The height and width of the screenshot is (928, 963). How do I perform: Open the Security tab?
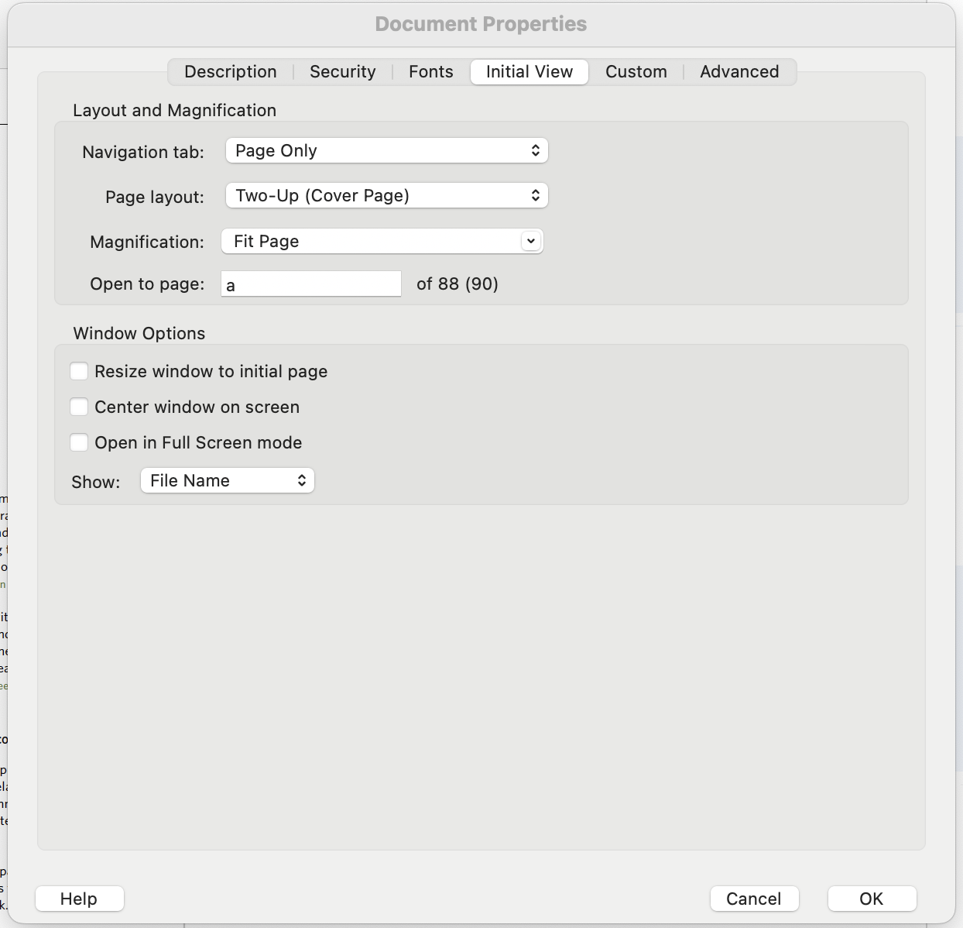tap(343, 72)
